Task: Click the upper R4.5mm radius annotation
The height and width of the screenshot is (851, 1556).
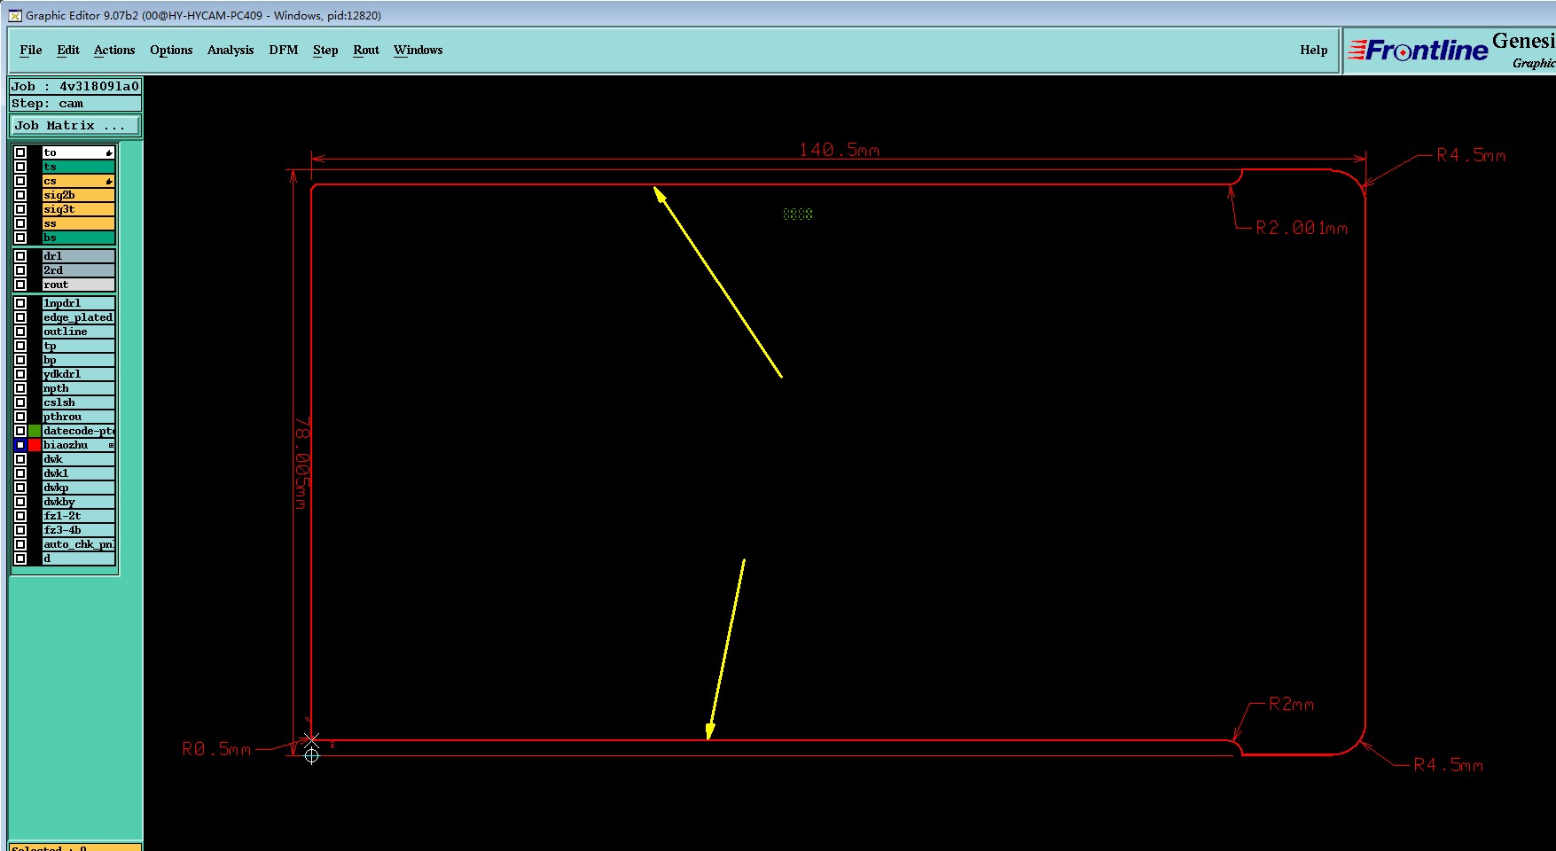Action: [1471, 155]
